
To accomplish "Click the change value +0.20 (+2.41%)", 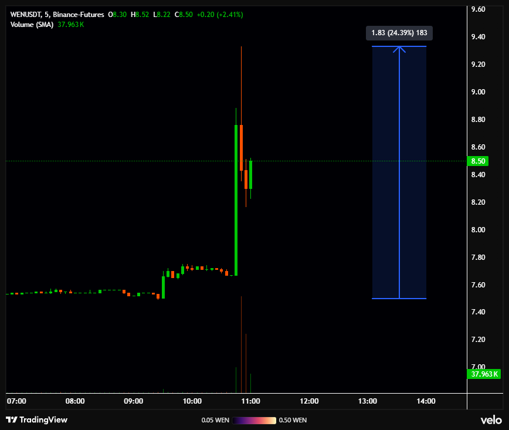I will [220, 15].
